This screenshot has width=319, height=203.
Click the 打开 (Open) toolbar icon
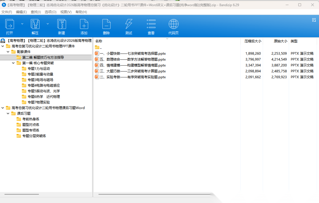click(10, 24)
